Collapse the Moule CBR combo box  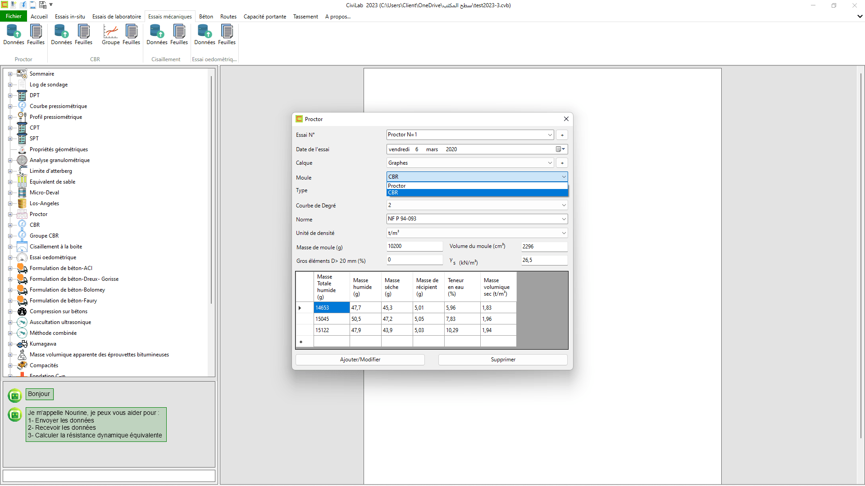(x=564, y=177)
